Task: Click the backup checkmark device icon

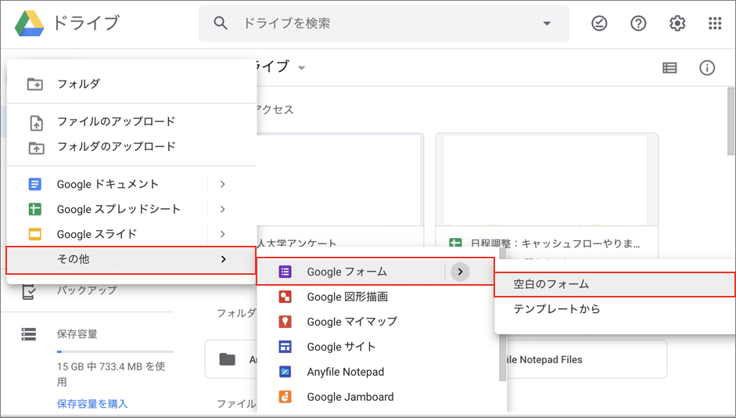Action: click(x=29, y=292)
